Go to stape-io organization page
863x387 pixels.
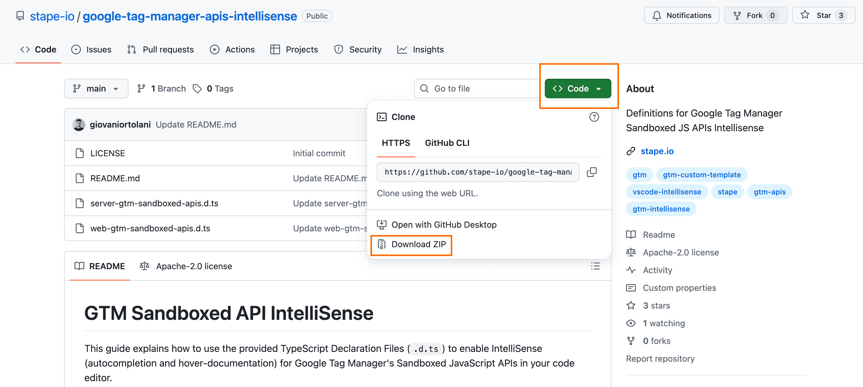pos(52,16)
